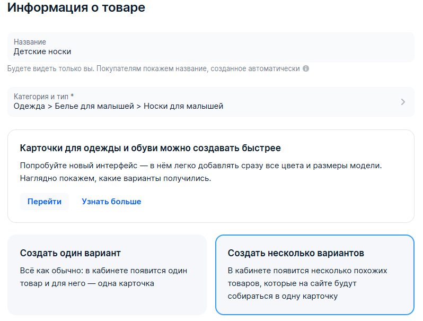Click 'Одежда' in the category path

pyautogui.click(x=29, y=106)
